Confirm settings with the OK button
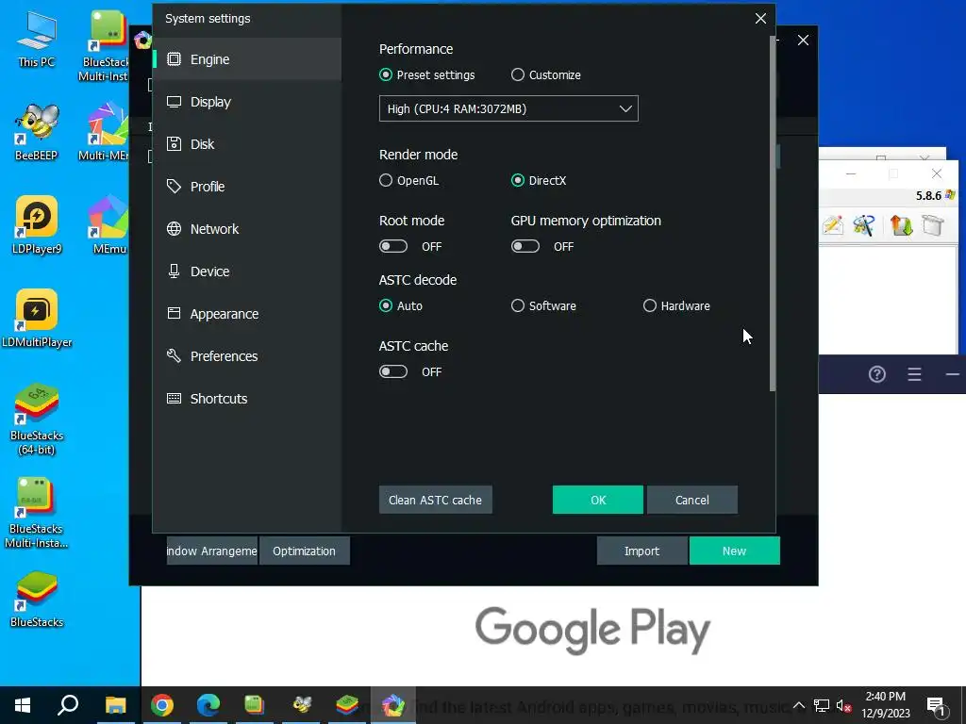The height and width of the screenshot is (724, 966). point(597,500)
